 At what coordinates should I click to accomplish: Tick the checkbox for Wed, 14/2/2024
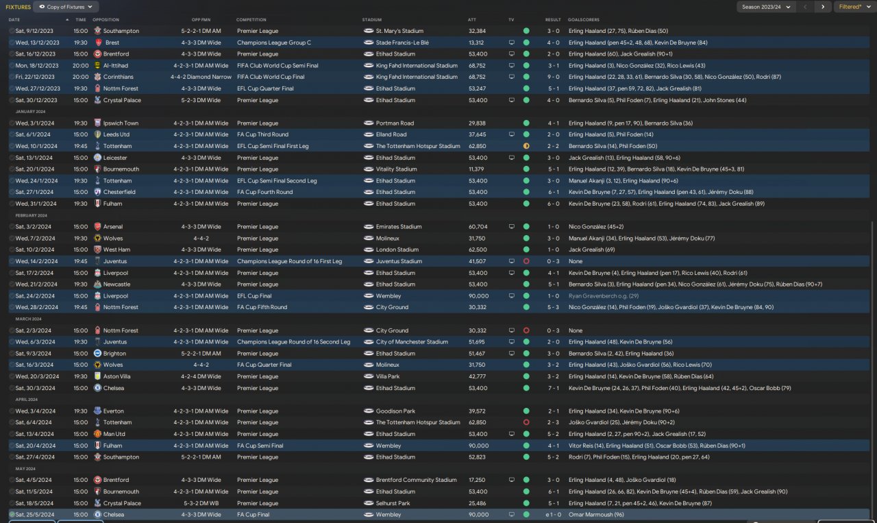point(12,261)
